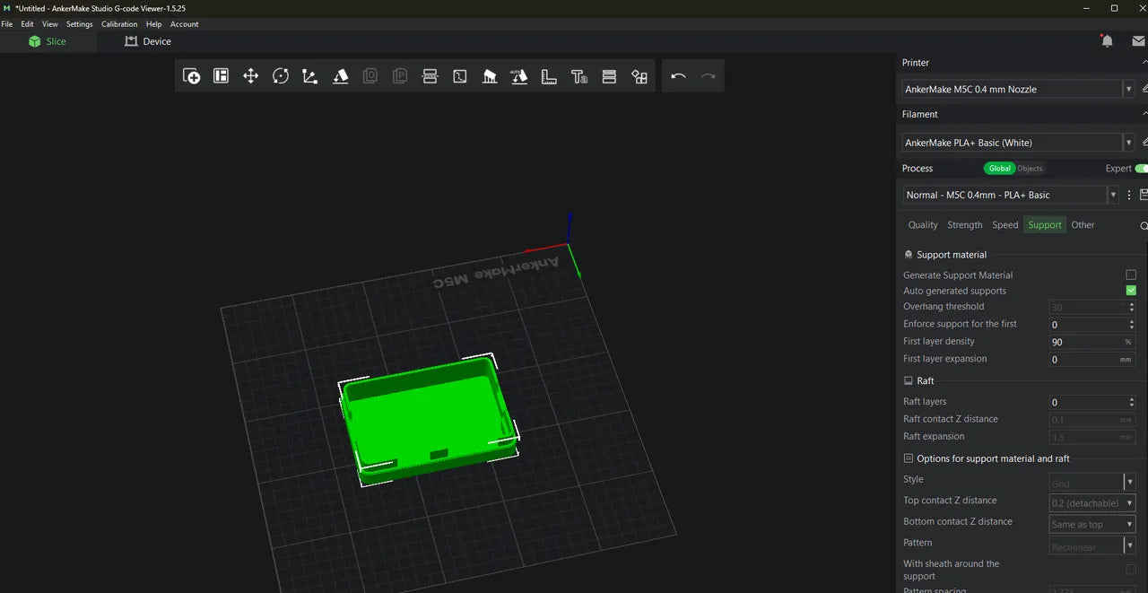Screen dimensions: 1148x593
Task: Click the Undo arrow icon
Action: 678,76
